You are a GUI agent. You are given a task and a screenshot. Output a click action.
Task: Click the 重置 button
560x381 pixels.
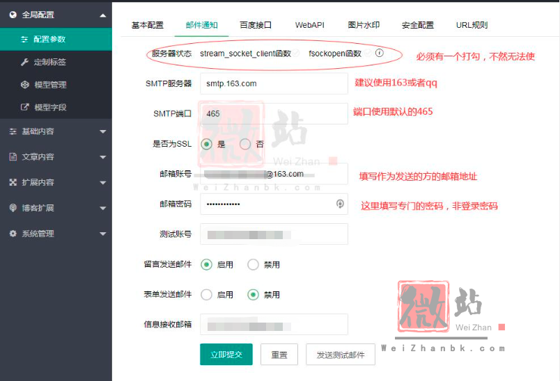click(279, 355)
